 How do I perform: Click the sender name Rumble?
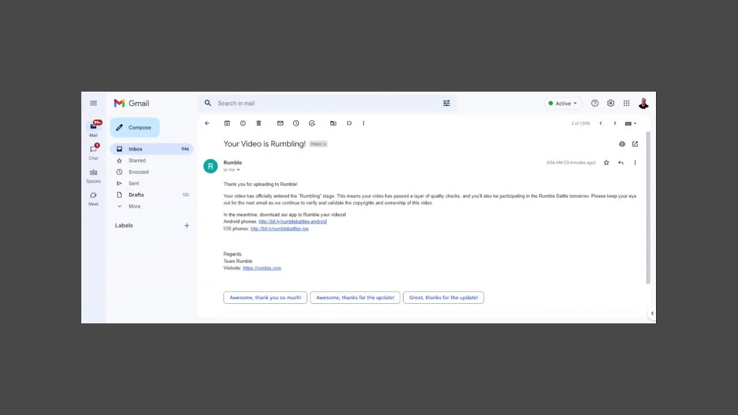click(x=233, y=163)
